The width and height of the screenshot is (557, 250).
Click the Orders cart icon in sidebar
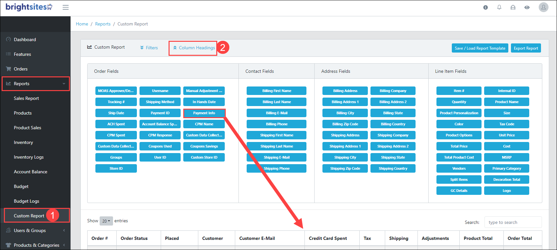coord(8,69)
